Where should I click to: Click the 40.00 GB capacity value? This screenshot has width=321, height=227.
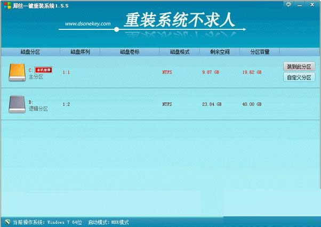252,104
